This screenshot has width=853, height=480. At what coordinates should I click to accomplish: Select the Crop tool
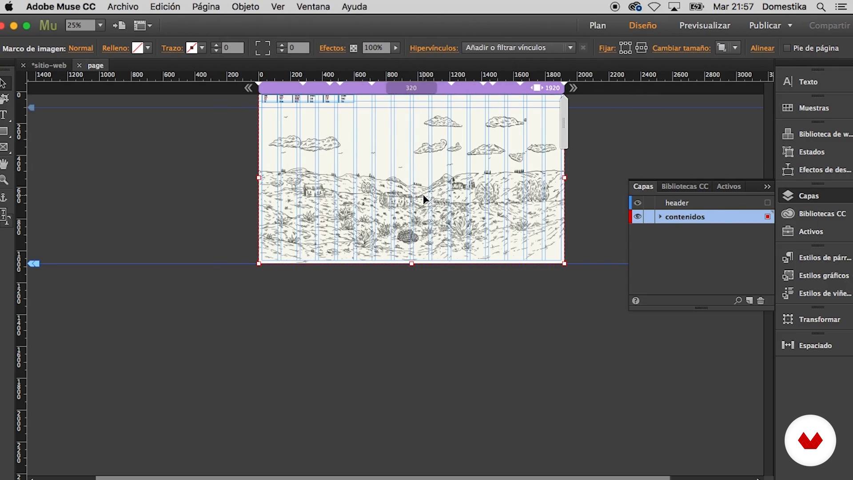click(x=4, y=99)
